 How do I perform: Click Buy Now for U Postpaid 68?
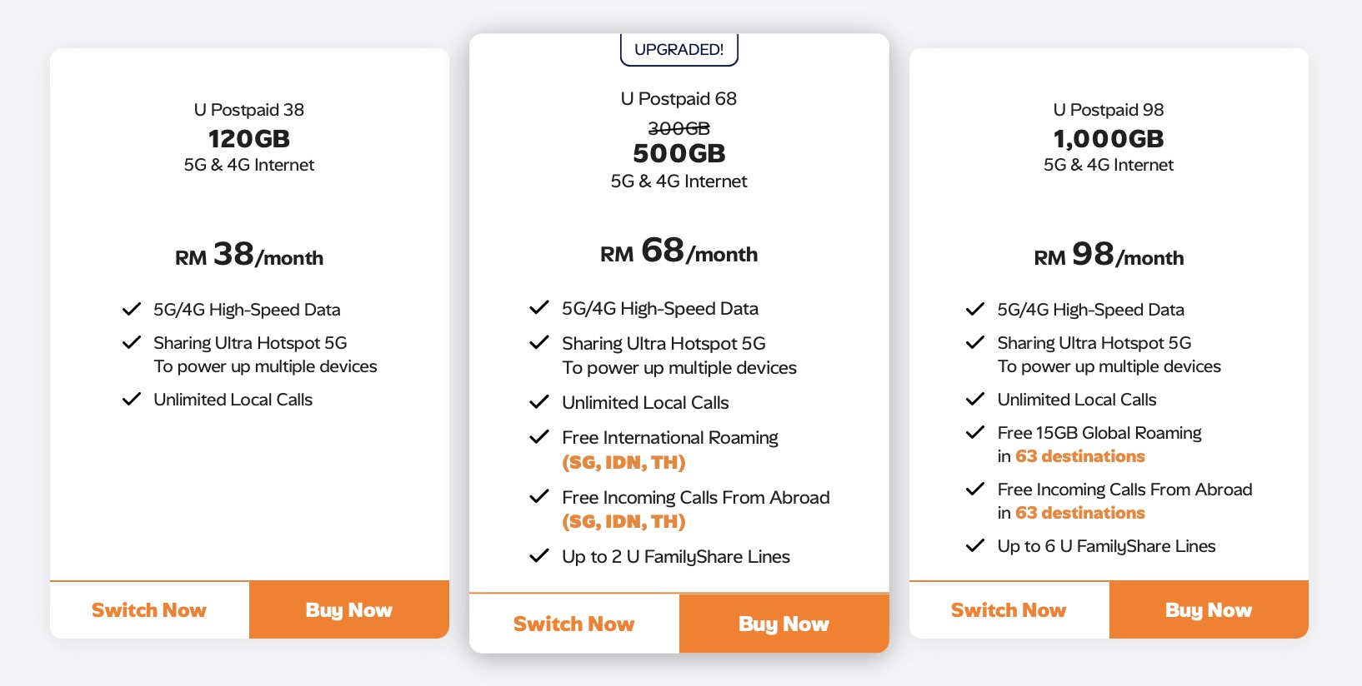click(x=784, y=624)
